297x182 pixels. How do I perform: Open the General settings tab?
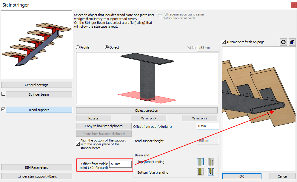(37, 85)
